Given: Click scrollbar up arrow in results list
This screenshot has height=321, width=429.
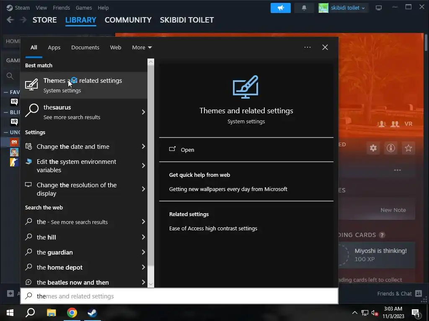Looking at the screenshot, I should [x=151, y=62].
